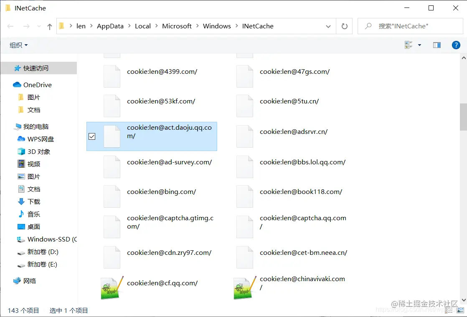The image size is (467, 317).
Task: Click the chinavivaki.com notepad file icon
Action: (245, 287)
